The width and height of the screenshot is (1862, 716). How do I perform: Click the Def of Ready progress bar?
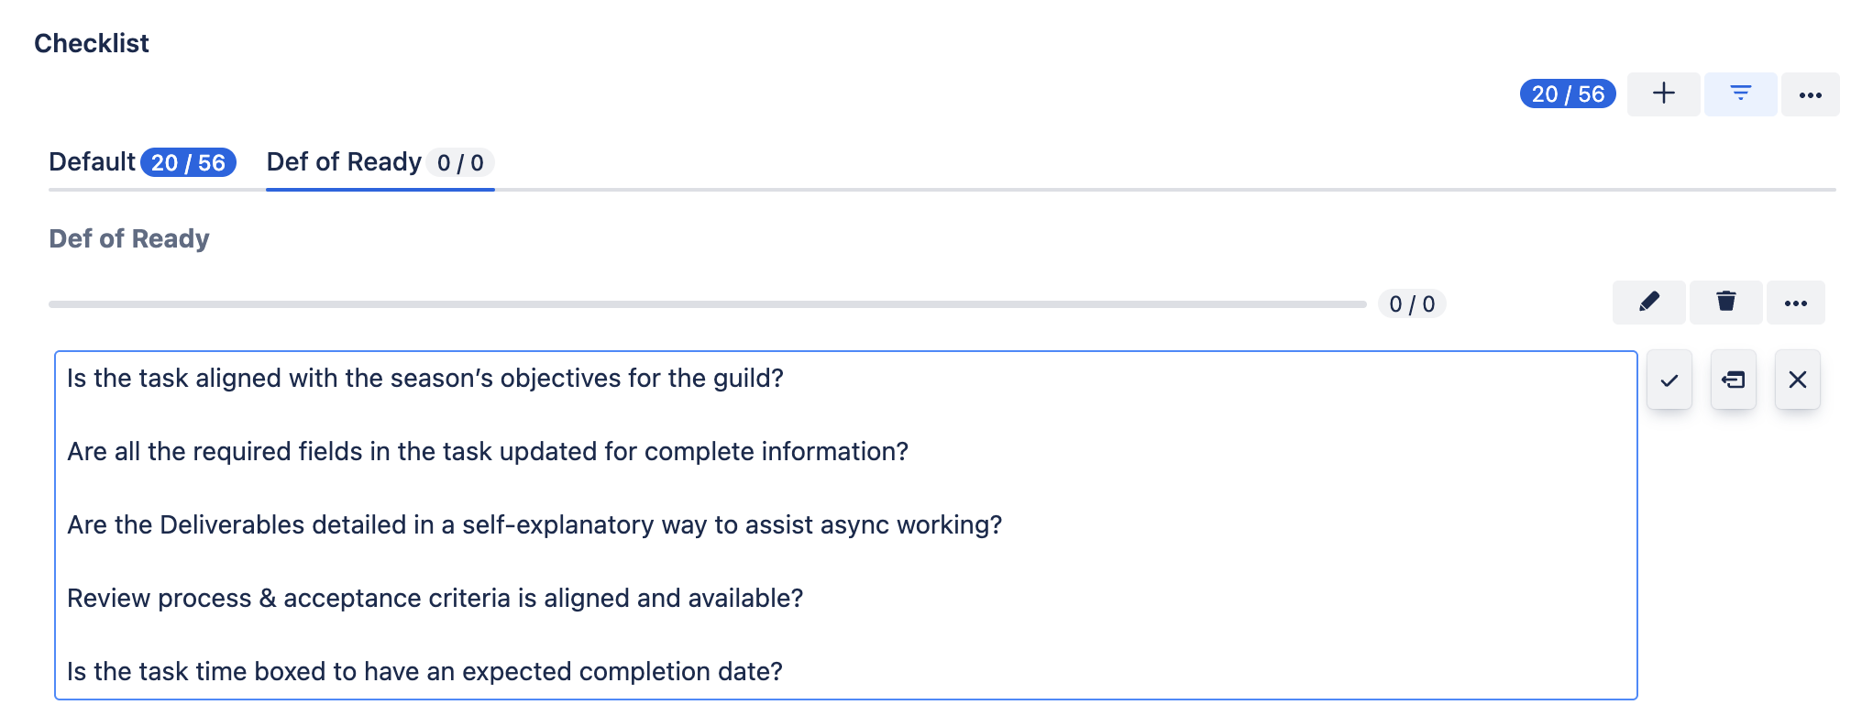[x=706, y=304]
